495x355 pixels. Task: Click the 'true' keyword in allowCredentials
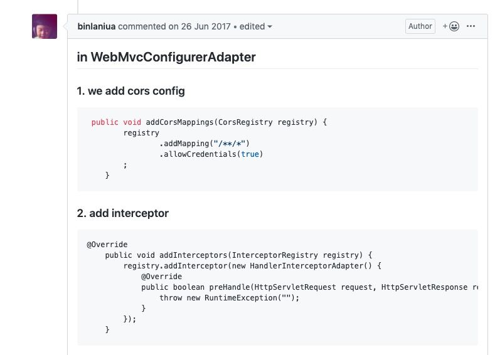click(x=250, y=154)
